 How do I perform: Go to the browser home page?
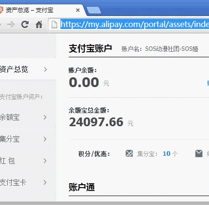tap(39, 25)
